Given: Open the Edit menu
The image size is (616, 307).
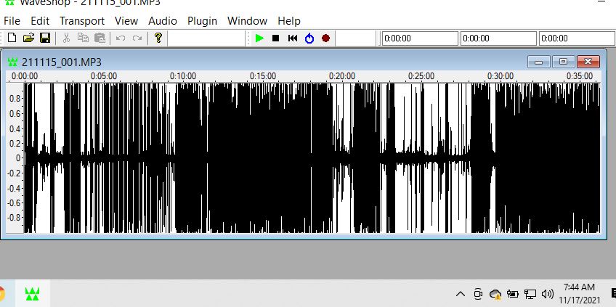Looking at the screenshot, I should click(40, 21).
